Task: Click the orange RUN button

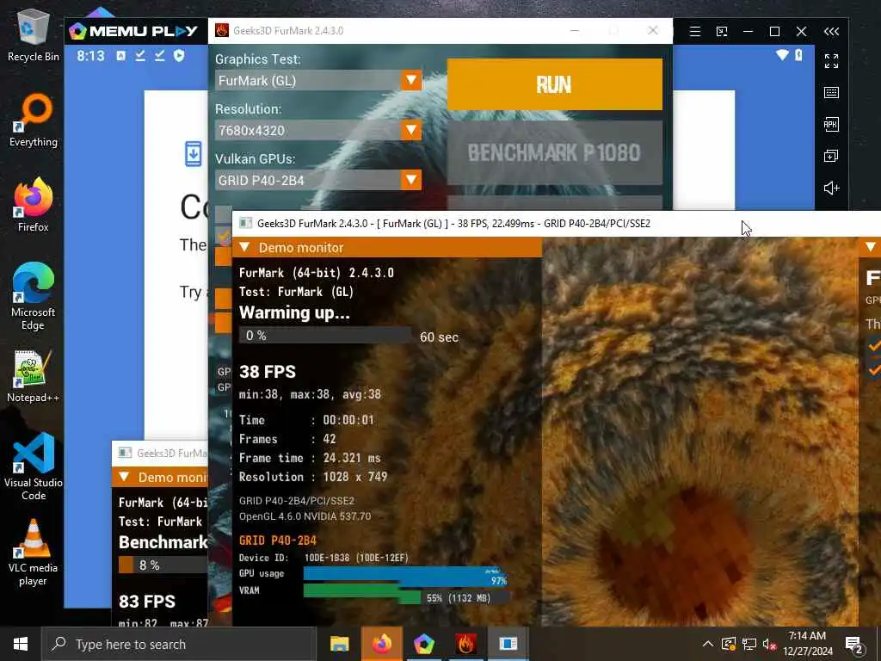Action: point(555,84)
